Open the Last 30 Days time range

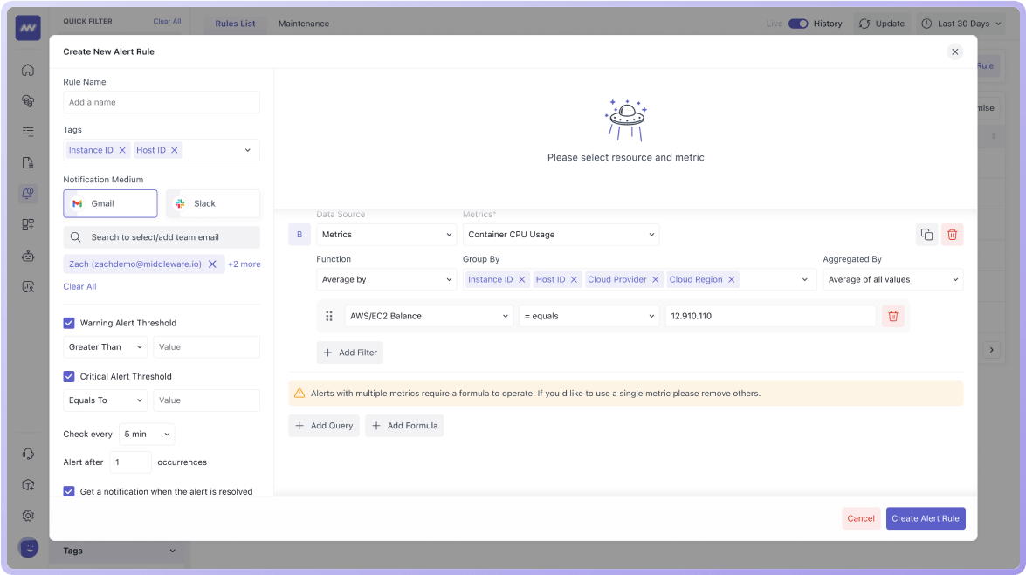[963, 24]
